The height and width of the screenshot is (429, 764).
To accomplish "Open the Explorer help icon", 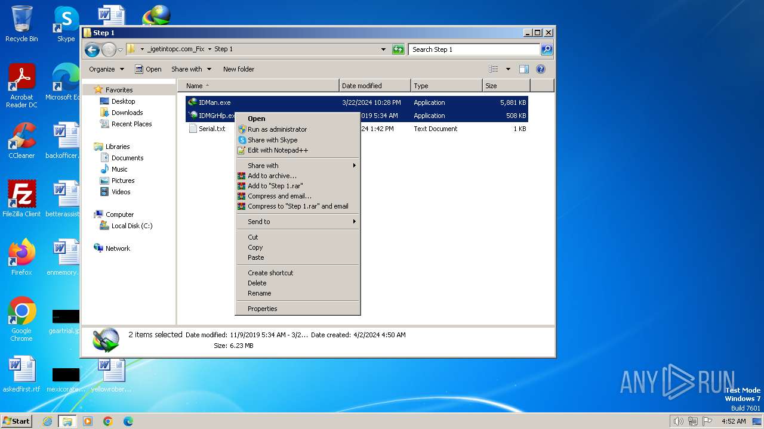I will (x=541, y=69).
